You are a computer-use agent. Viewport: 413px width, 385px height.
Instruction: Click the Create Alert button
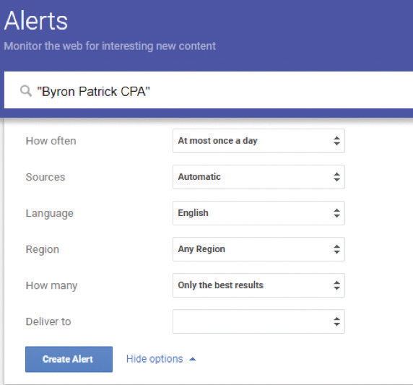point(69,359)
